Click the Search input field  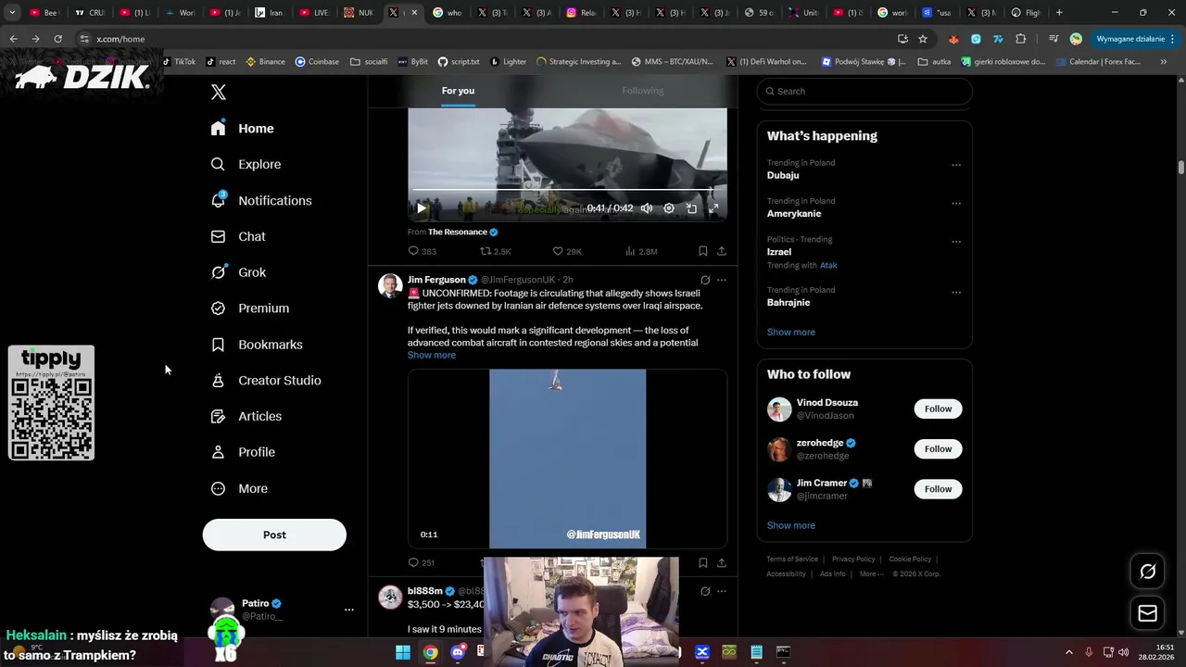point(864,91)
